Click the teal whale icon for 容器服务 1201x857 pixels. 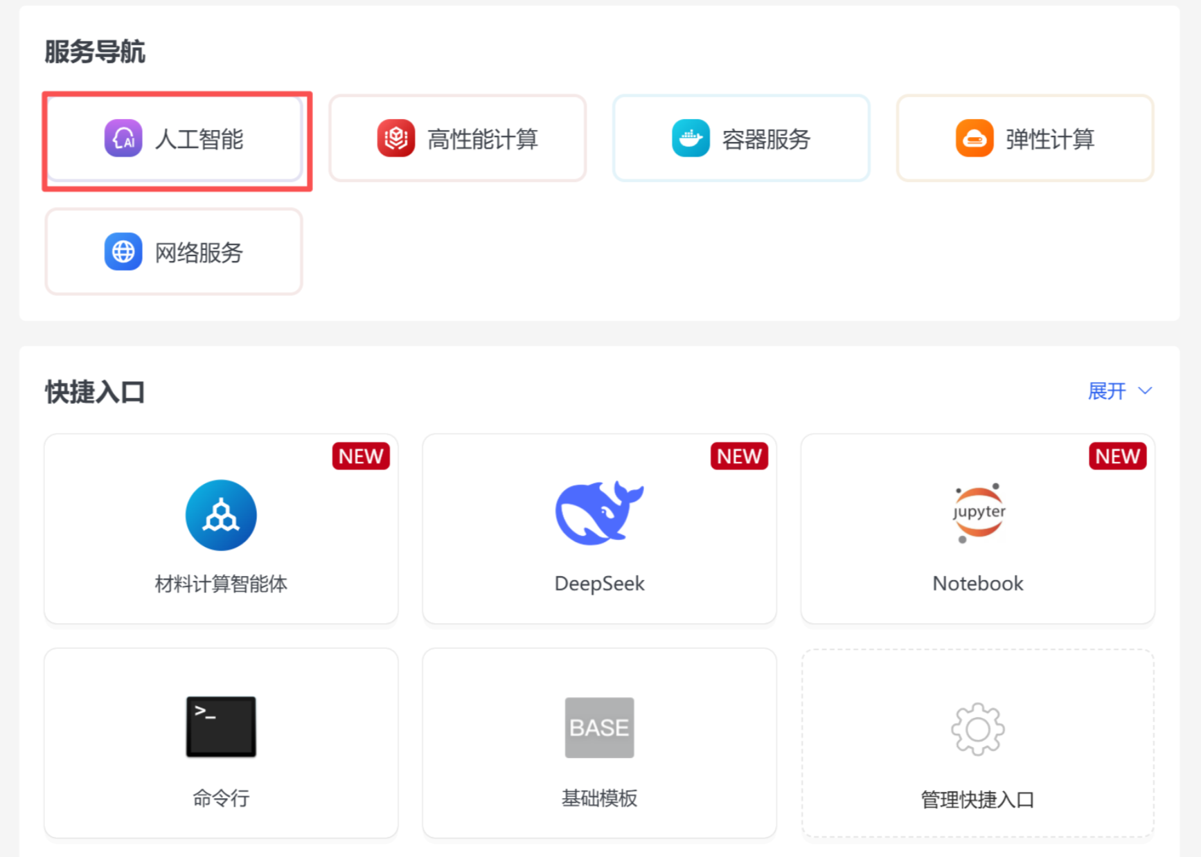(690, 138)
